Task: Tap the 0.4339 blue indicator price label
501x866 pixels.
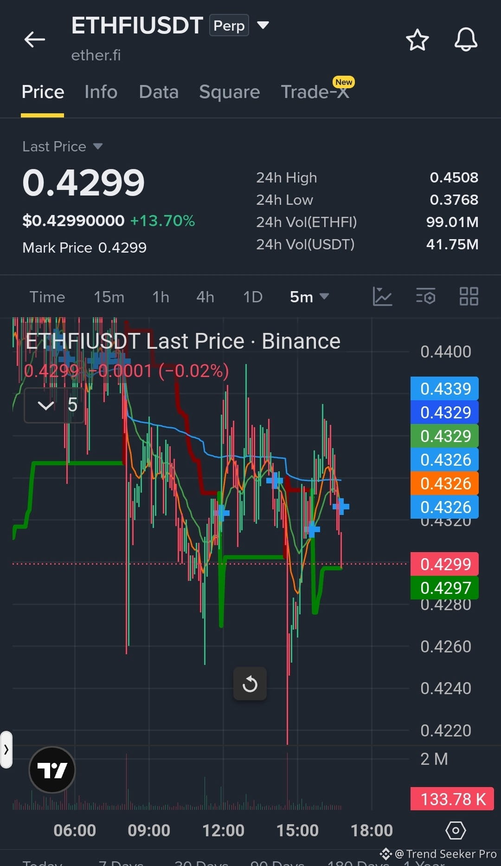Action: tap(444, 389)
